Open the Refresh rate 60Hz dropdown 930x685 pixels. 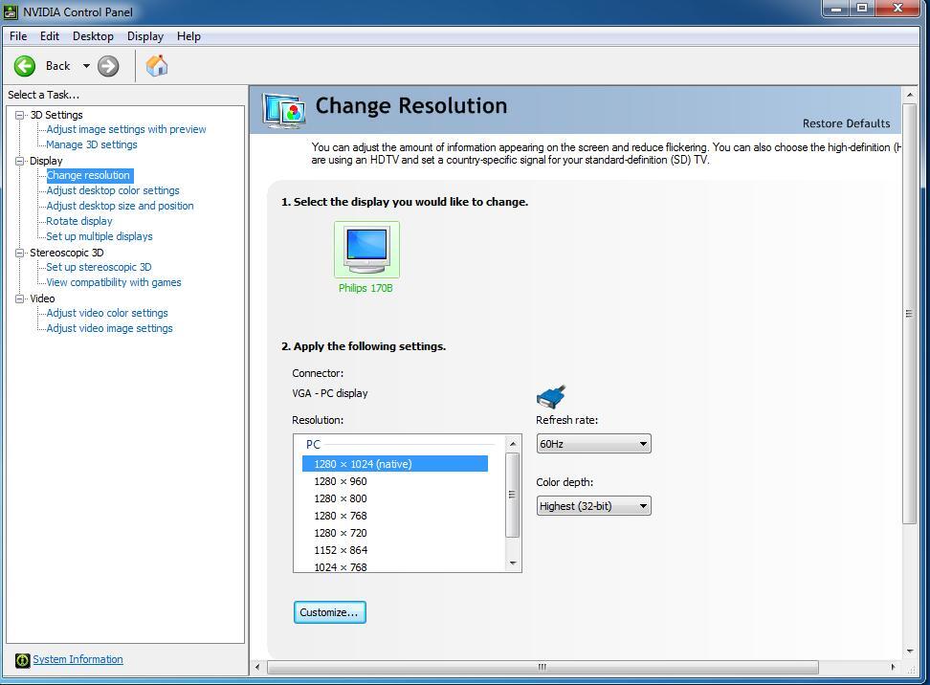[x=594, y=444]
